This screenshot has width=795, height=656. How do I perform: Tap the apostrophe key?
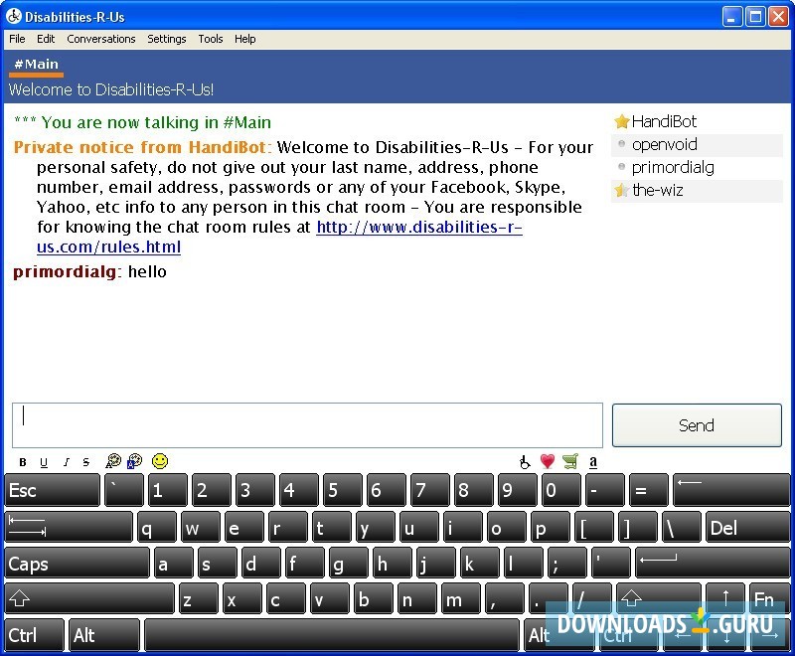click(x=611, y=563)
